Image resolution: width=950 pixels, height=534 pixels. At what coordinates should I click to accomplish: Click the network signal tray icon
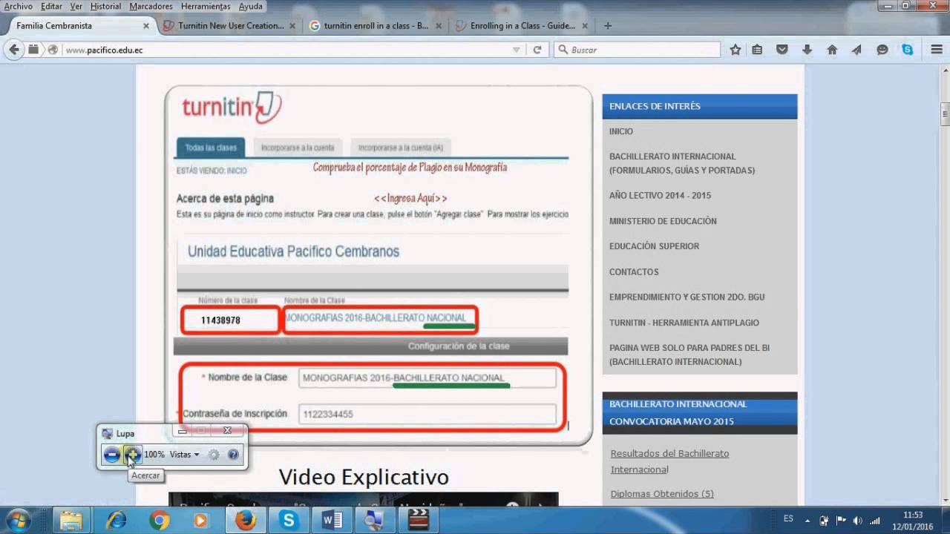point(874,521)
